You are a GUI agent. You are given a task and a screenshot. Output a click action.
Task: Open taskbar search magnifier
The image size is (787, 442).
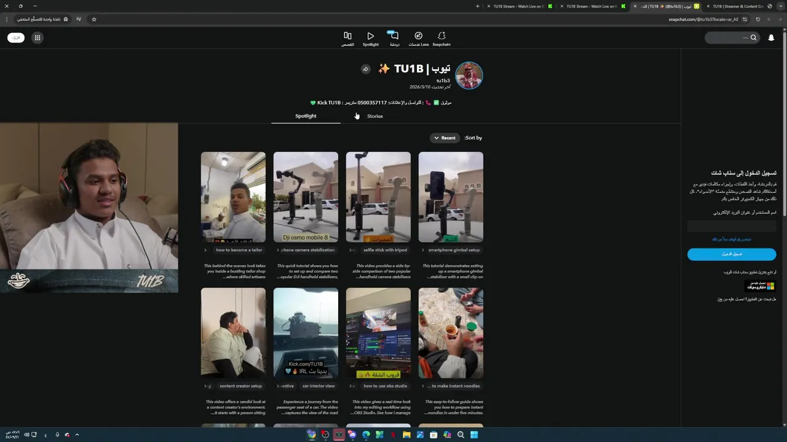(461, 435)
